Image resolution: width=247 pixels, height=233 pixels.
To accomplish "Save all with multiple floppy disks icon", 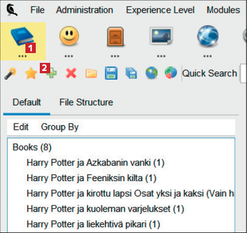I will [x=131, y=73].
